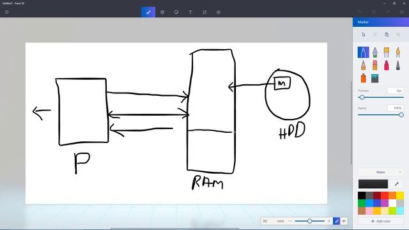Open the Expand menu hamburger icon
The height and width of the screenshot is (230, 409).
[7, 12]
